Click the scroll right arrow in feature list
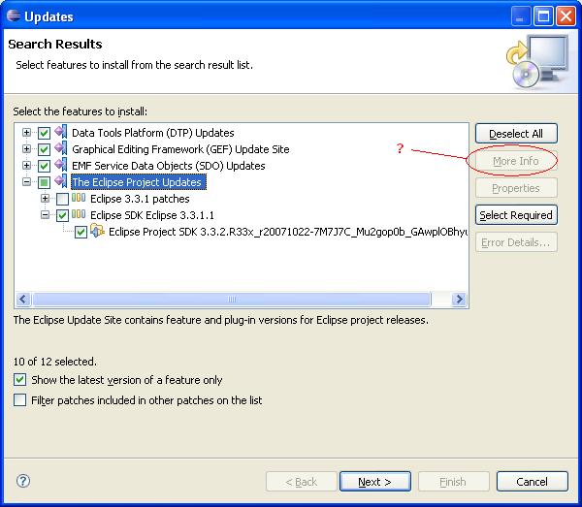 [x=459, y=299]
